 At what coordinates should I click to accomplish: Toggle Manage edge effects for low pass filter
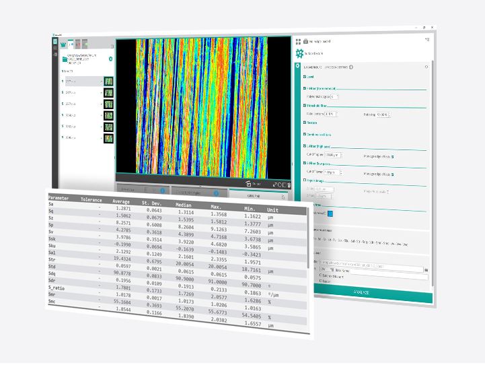tap(393, 174)
